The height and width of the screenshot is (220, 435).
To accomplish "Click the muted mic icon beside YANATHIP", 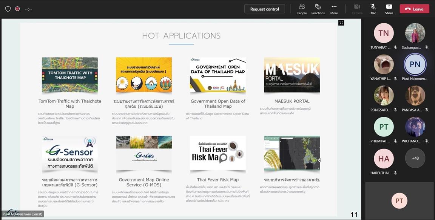I will [x=395, y=79].
